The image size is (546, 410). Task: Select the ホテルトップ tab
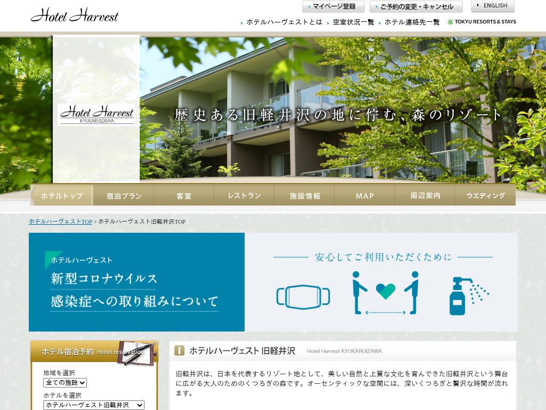tap(62, 195)
